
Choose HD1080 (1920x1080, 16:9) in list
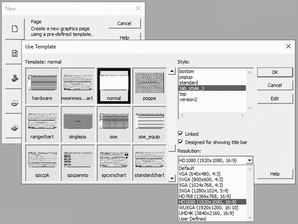click(212, 202)
